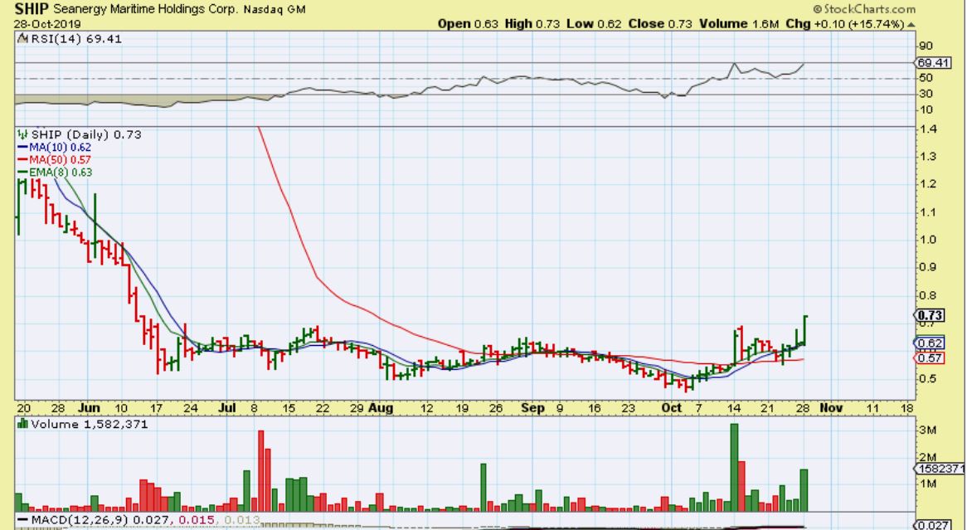Click the MA(10) 0.62 legend entry
967x530 pixels.
tap(55, 148)
